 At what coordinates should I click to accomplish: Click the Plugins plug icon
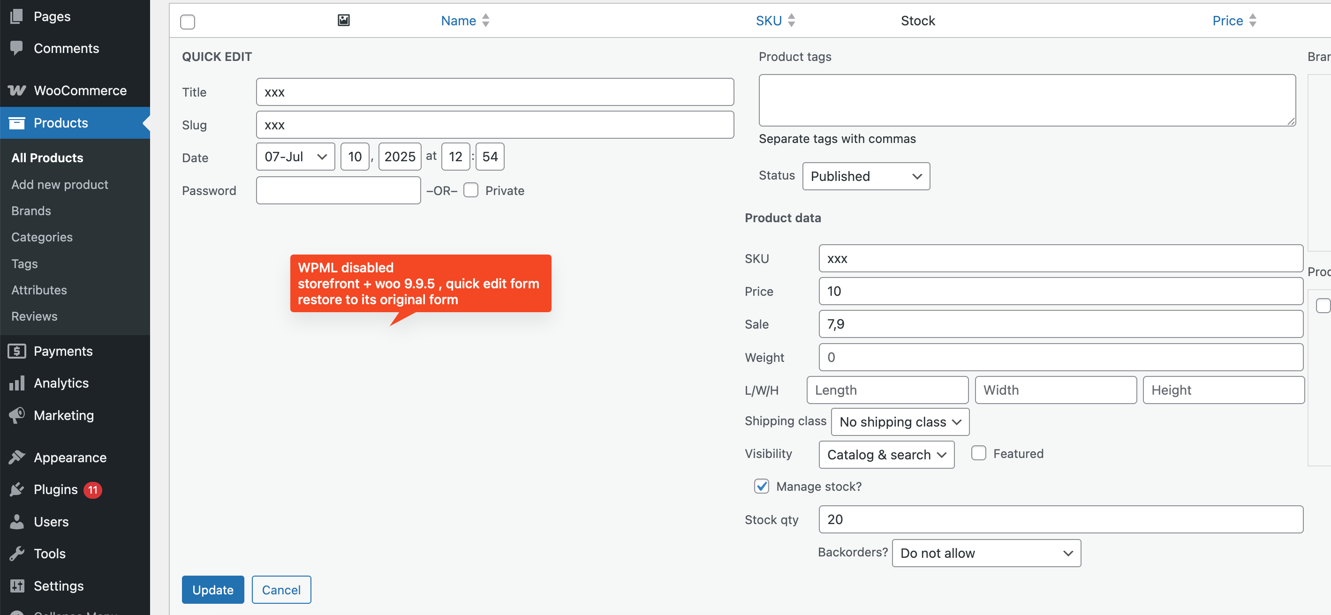(x=16, y=489)
